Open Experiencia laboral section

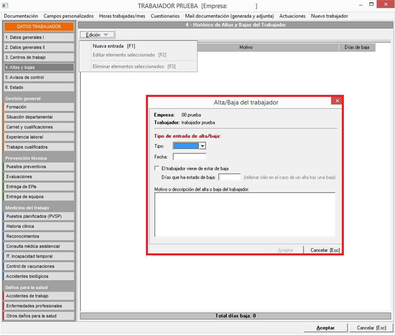pos(39,137)
